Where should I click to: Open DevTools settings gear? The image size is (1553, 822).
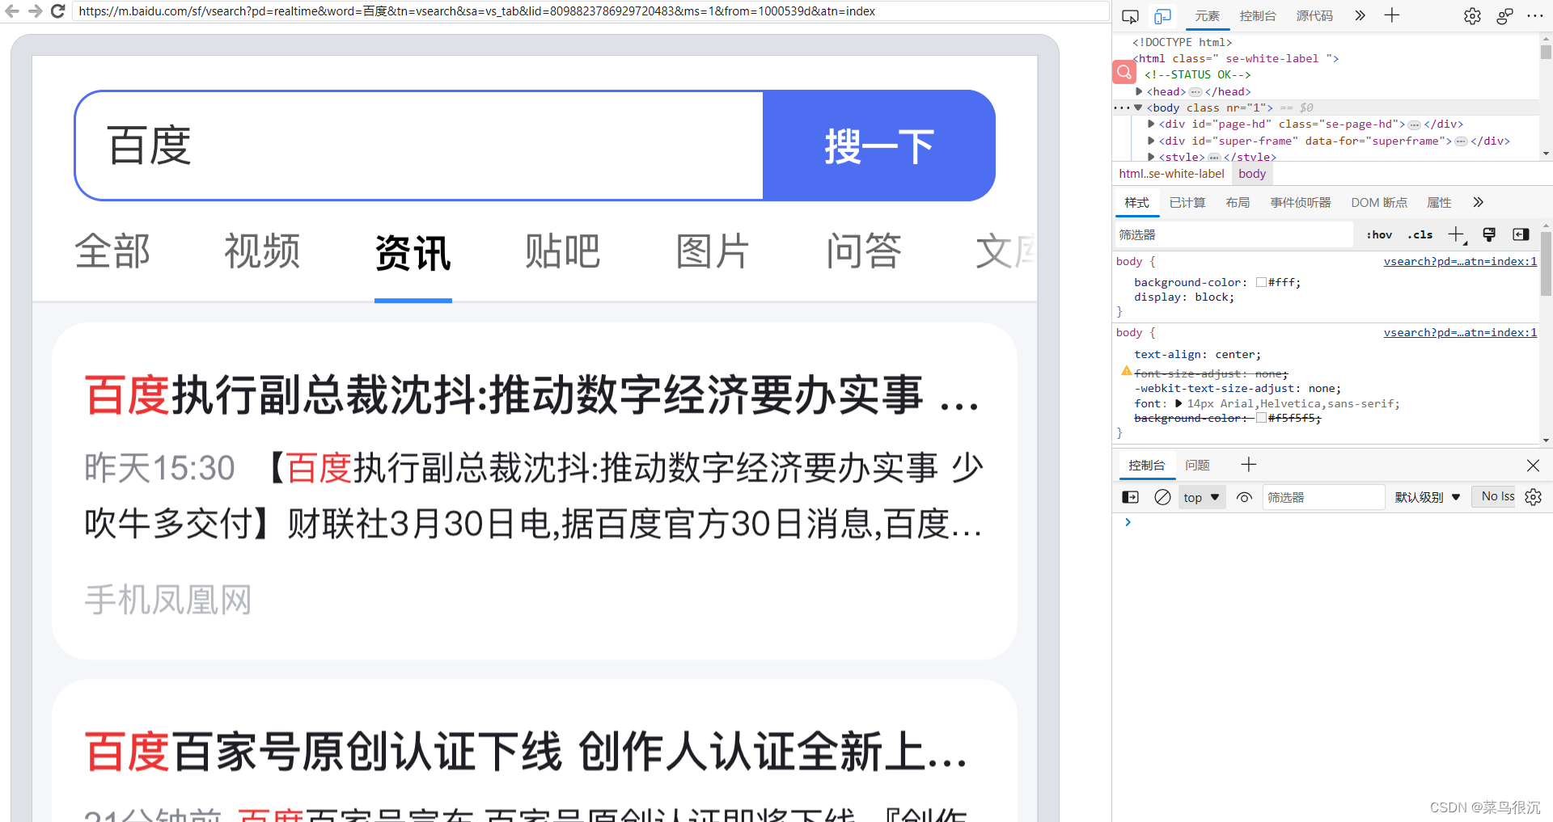click(1472, 16)
